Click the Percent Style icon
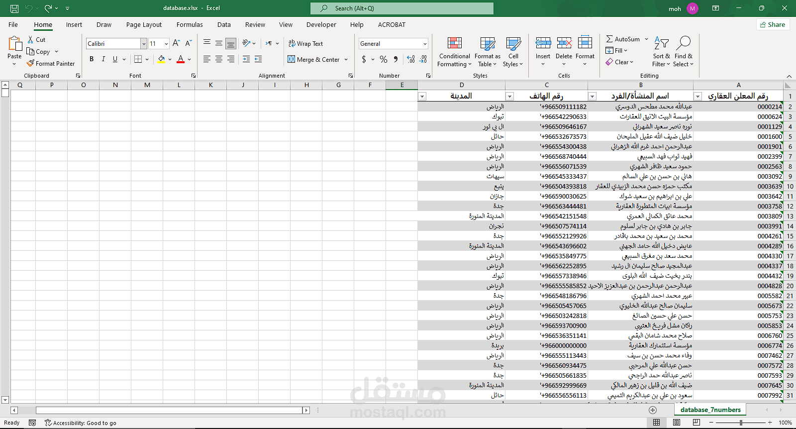 384,59
